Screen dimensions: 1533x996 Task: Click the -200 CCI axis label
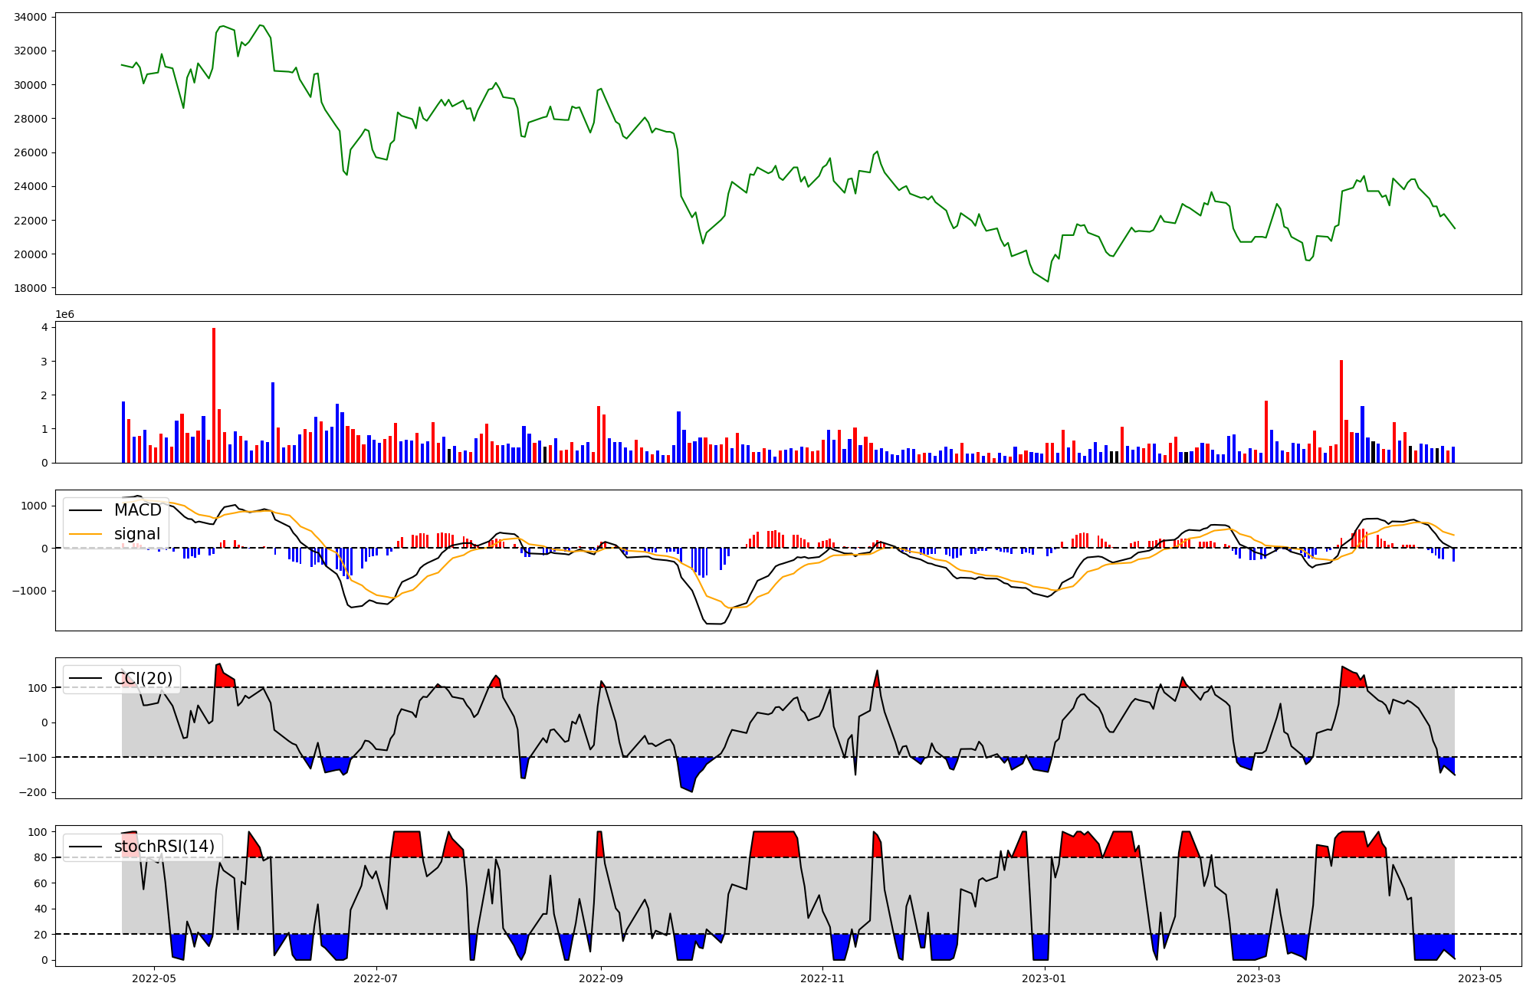(x=34, y=792)
